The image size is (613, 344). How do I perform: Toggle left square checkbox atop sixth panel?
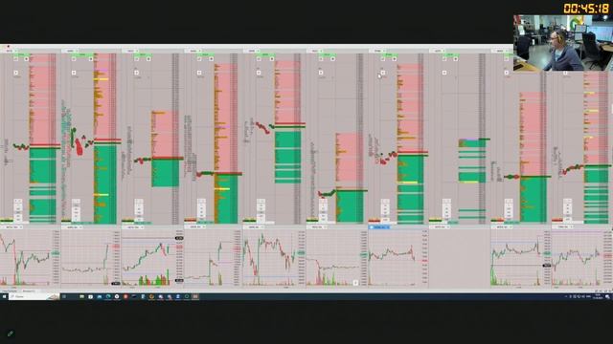[321, 59]
